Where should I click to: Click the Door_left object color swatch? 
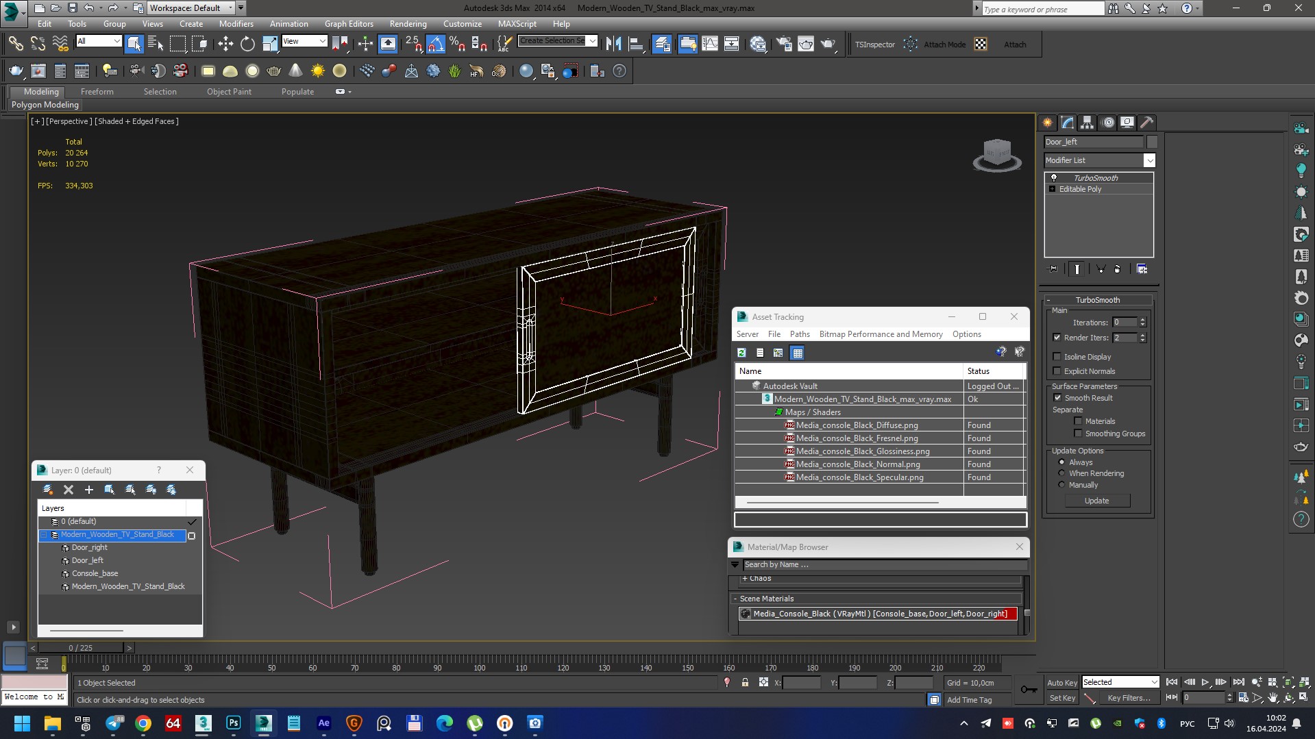coord(1152,142)
